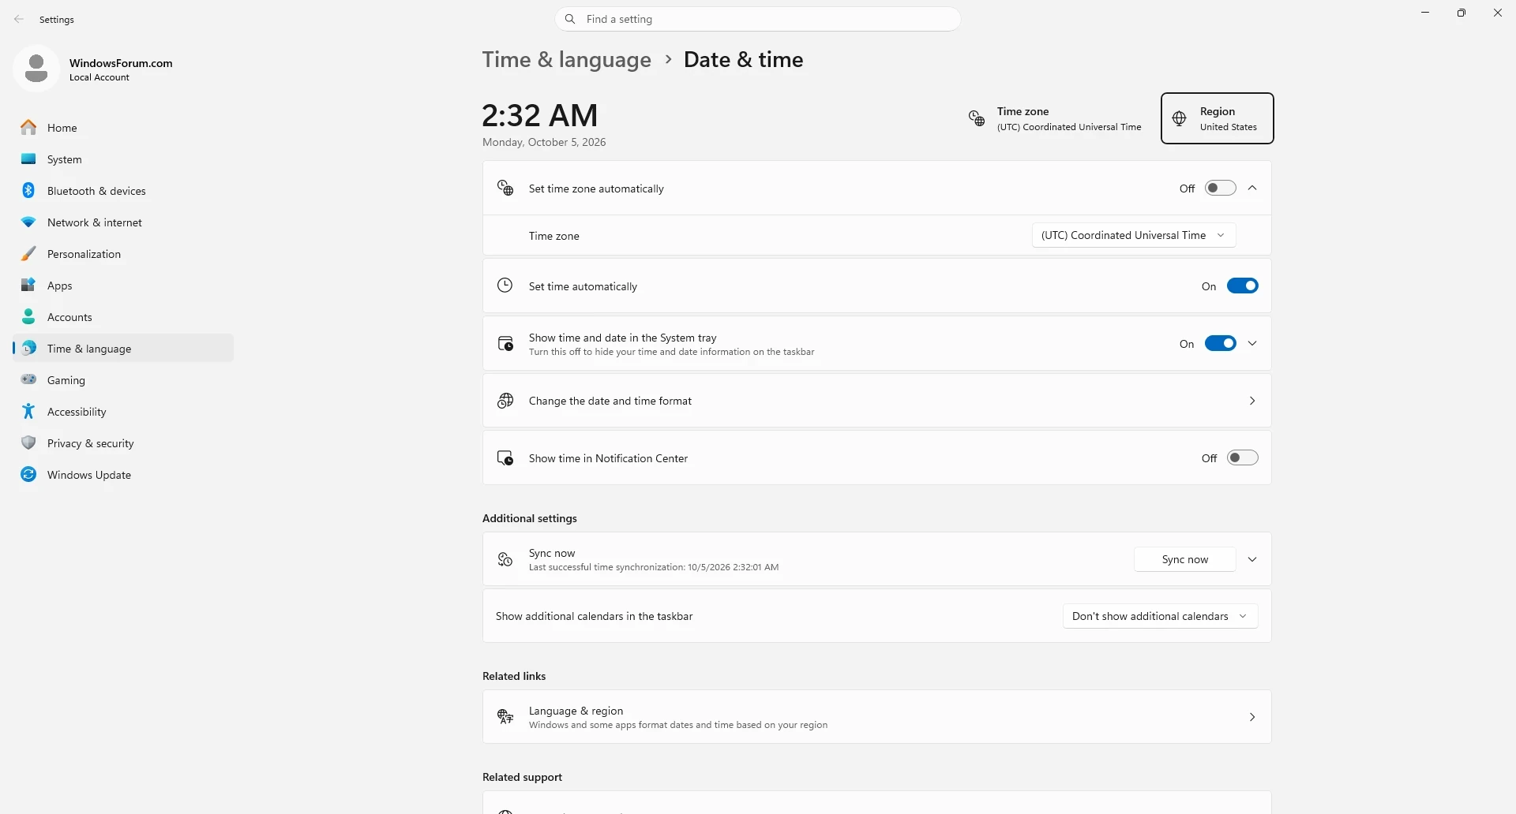Click the WindowsForum.com account avatar
Screen dimensions: 1516x814
[x=36, y=69]
